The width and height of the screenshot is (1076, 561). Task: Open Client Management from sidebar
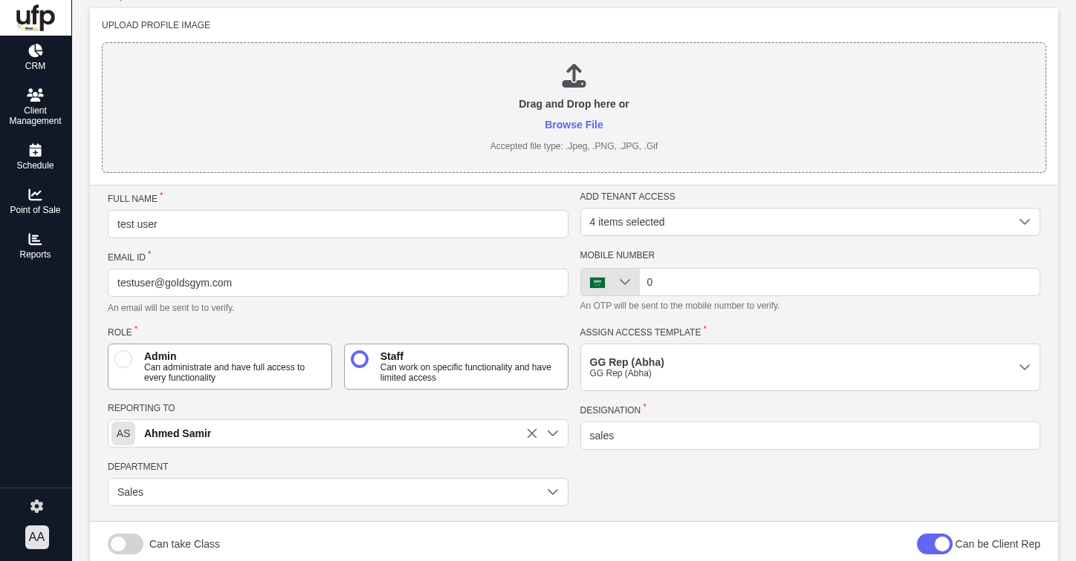click(x=35, y=95)
